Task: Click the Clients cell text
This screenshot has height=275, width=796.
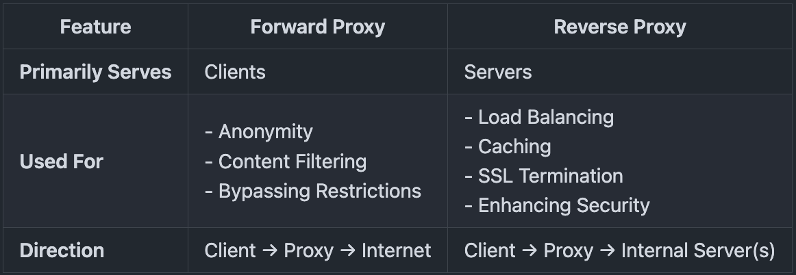Action: tap(235, 72)
